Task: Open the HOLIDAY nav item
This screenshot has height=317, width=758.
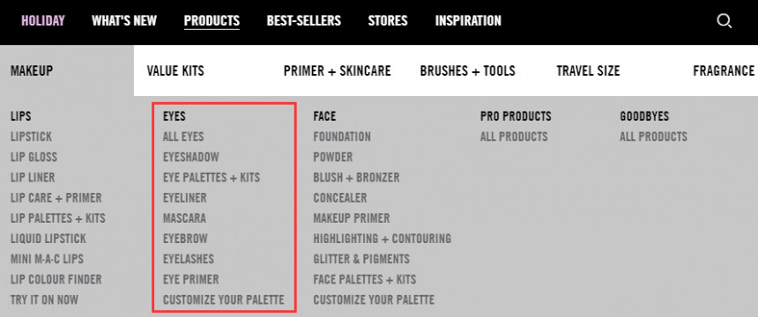Action: [x=43, y=21]
